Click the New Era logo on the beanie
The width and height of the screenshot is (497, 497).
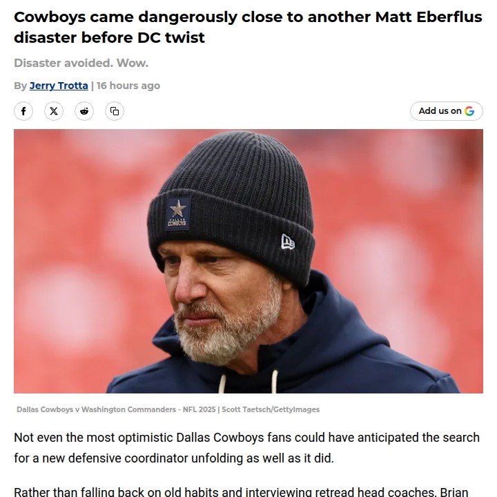[x=288, y=242]
